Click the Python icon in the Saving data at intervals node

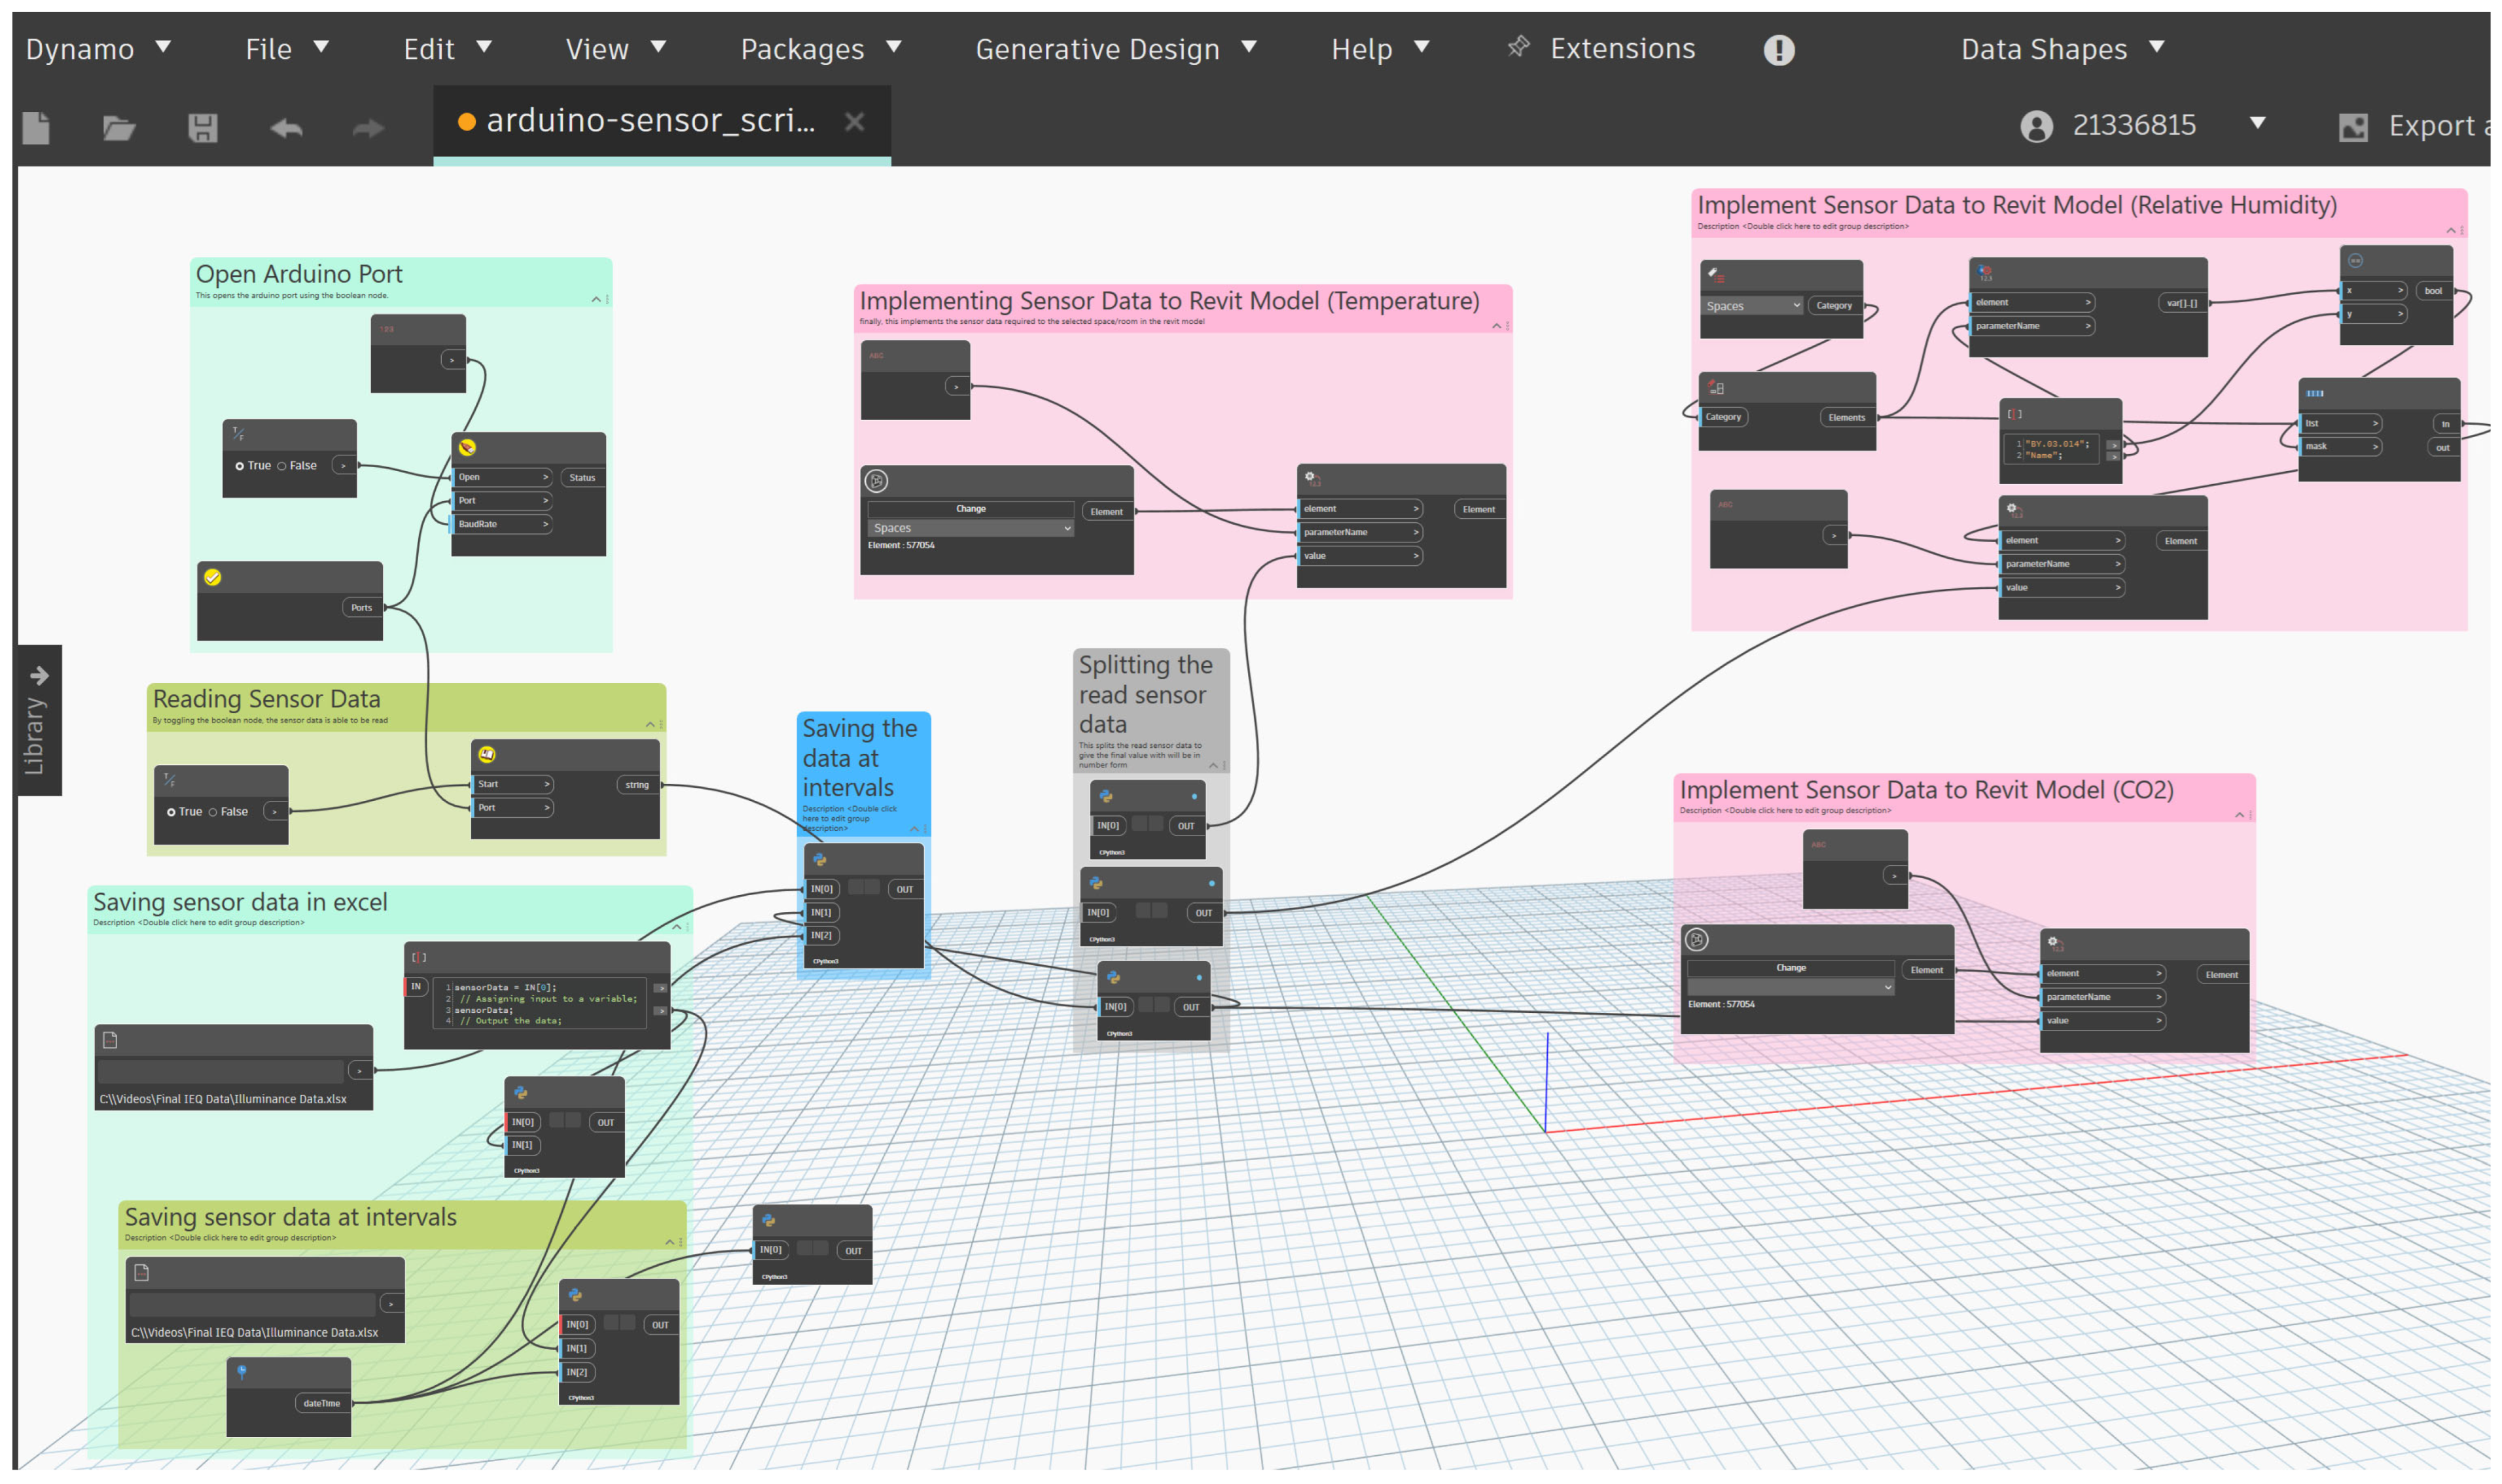[819, 859]
